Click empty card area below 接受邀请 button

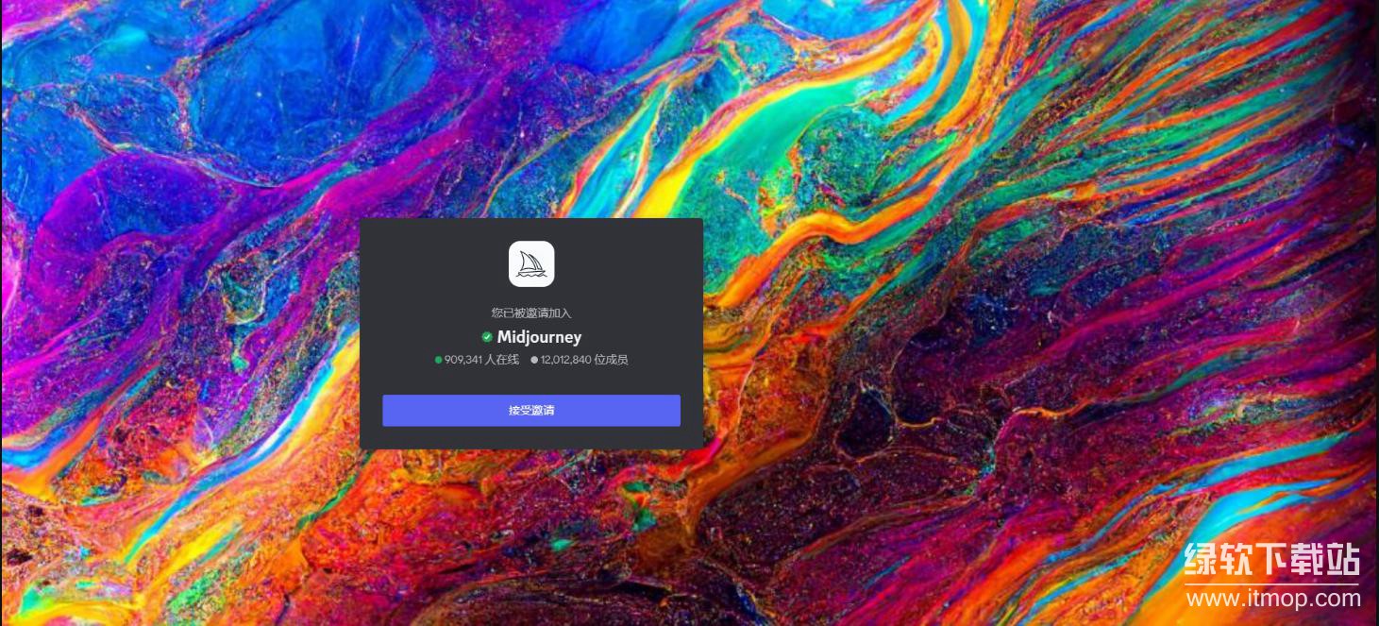(531, 438)
